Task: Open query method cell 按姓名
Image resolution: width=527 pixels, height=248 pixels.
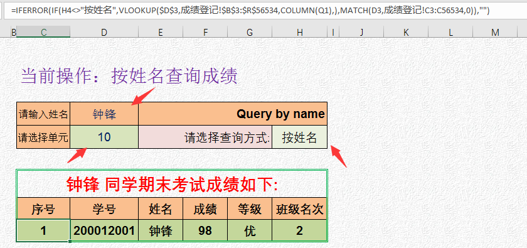Action: click(x=299, y=137)
